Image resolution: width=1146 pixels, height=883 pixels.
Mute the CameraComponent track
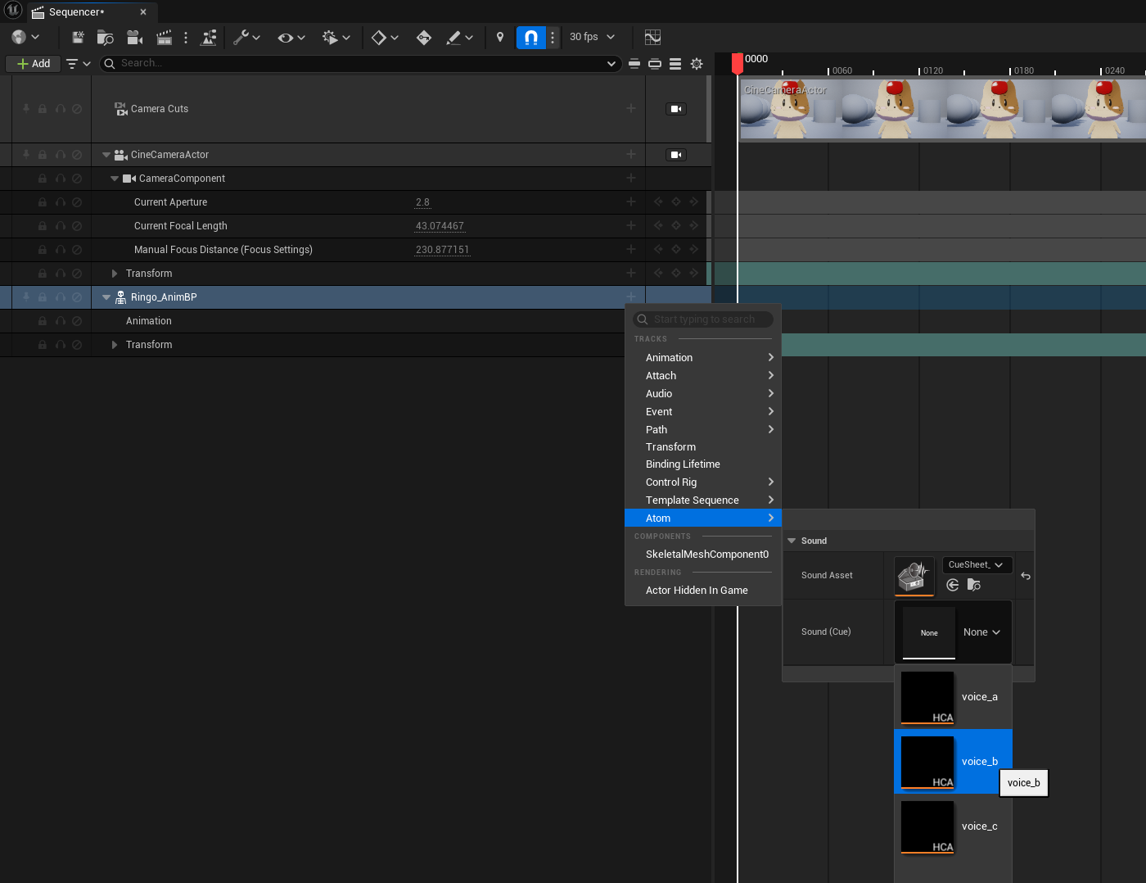point(61,178)
